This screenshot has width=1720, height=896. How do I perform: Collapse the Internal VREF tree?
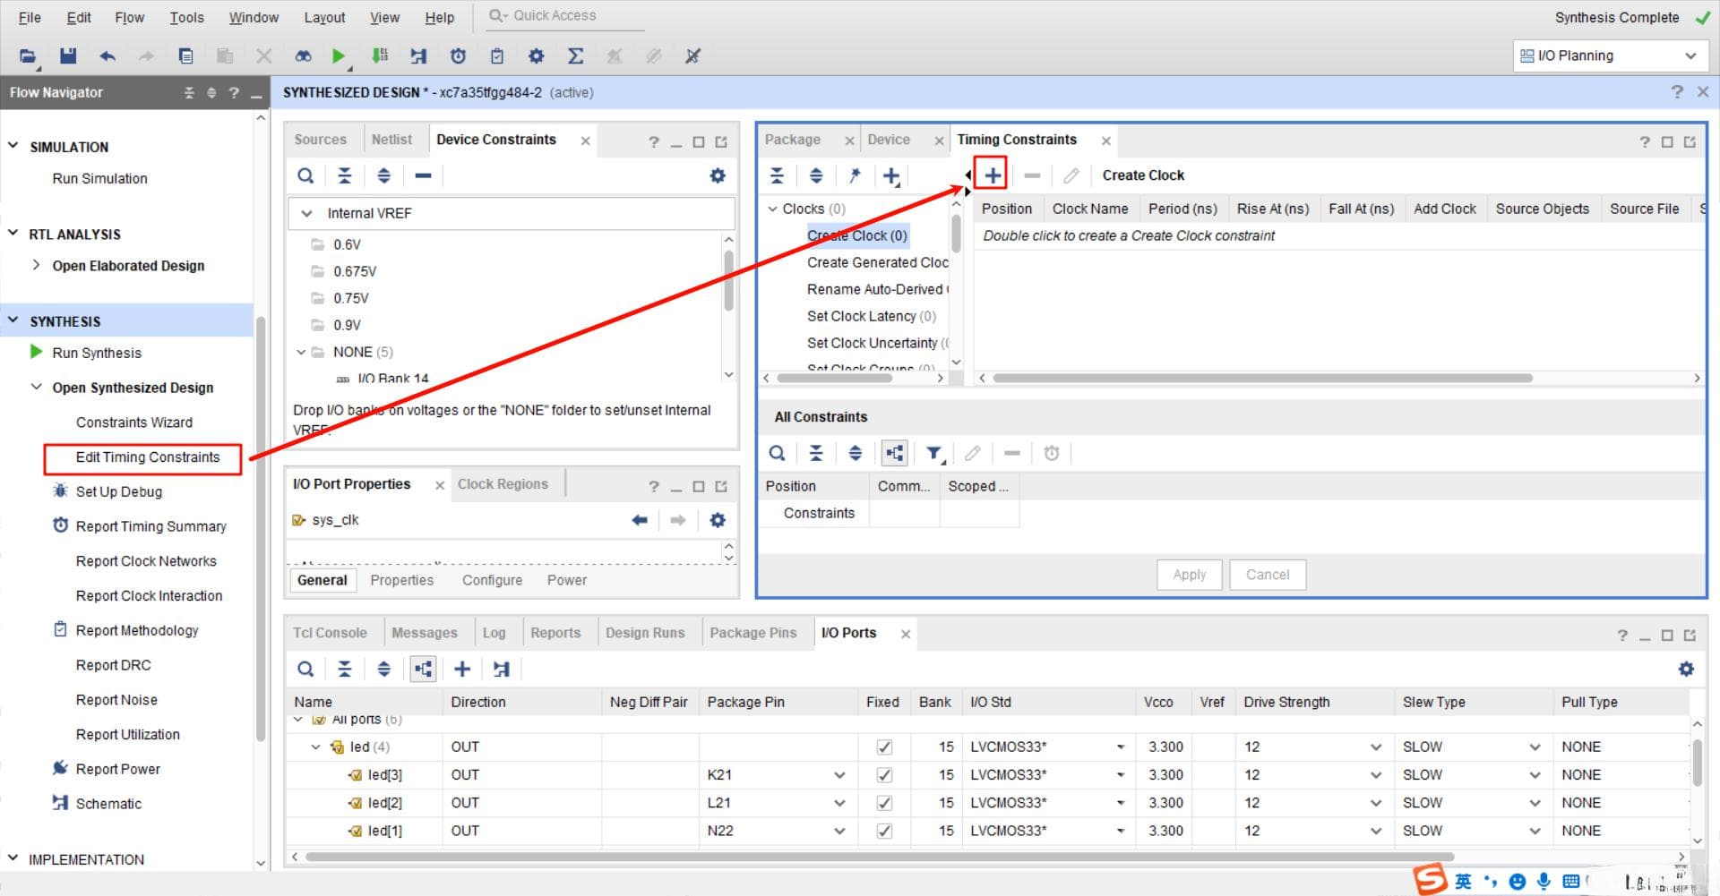306,213
